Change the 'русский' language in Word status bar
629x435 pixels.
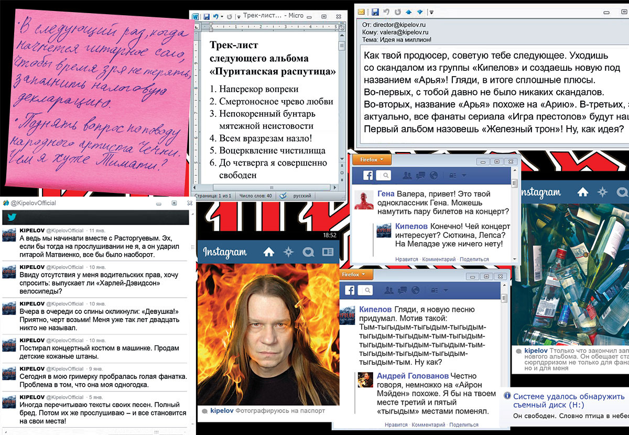(302, 195)
